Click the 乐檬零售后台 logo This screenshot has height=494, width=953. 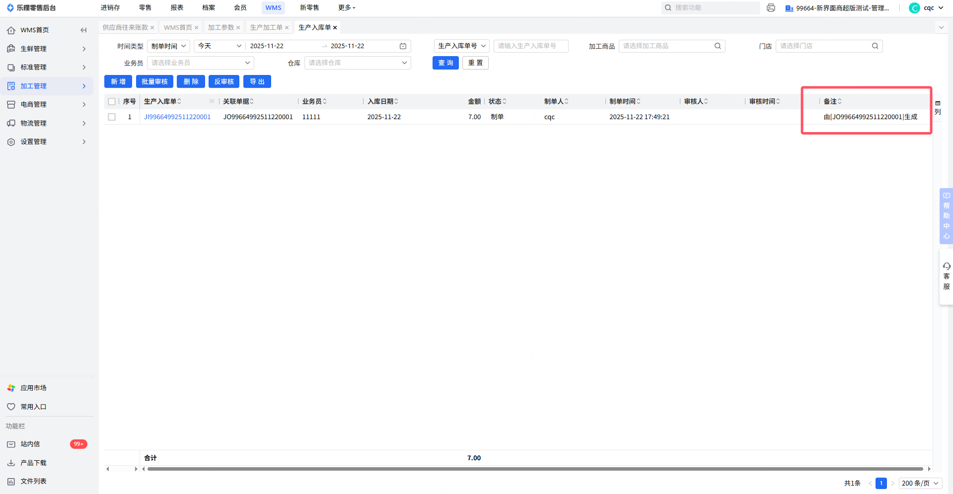tap(31, 8)
